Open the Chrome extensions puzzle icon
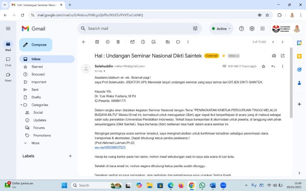 pos(279,15)
